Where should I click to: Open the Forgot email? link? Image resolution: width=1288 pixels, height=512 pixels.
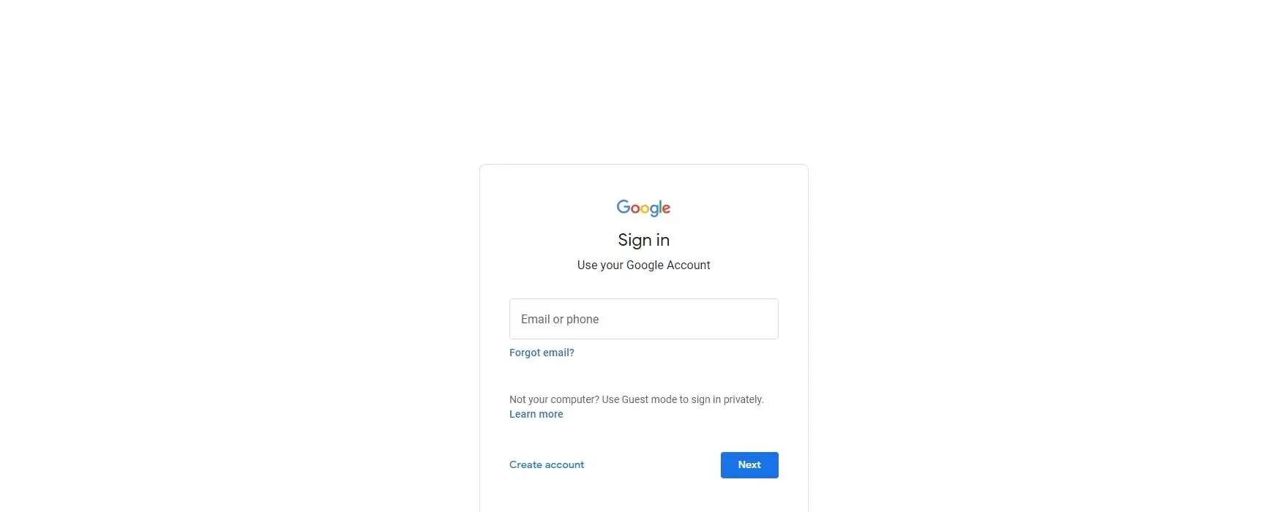(542, 353)
